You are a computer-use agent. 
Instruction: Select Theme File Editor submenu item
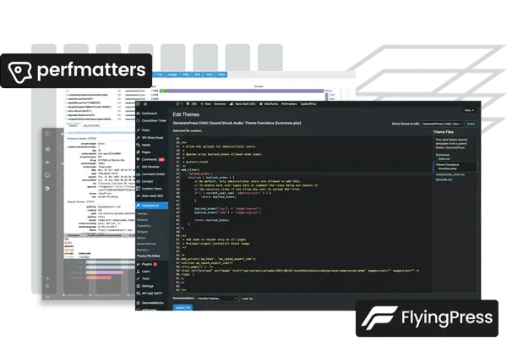point(151,256)
